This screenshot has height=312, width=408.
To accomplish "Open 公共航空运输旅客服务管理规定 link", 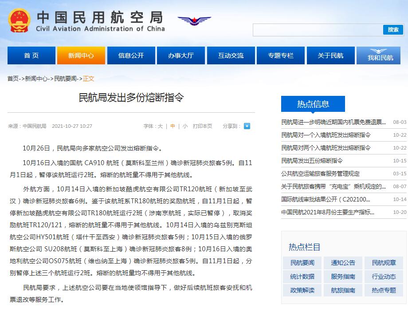I will [320, 174].
